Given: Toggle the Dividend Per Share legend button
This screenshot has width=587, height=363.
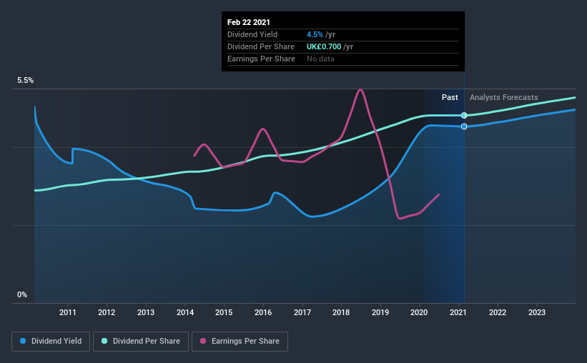Looking at the screenshot, I should coord(141,342).
